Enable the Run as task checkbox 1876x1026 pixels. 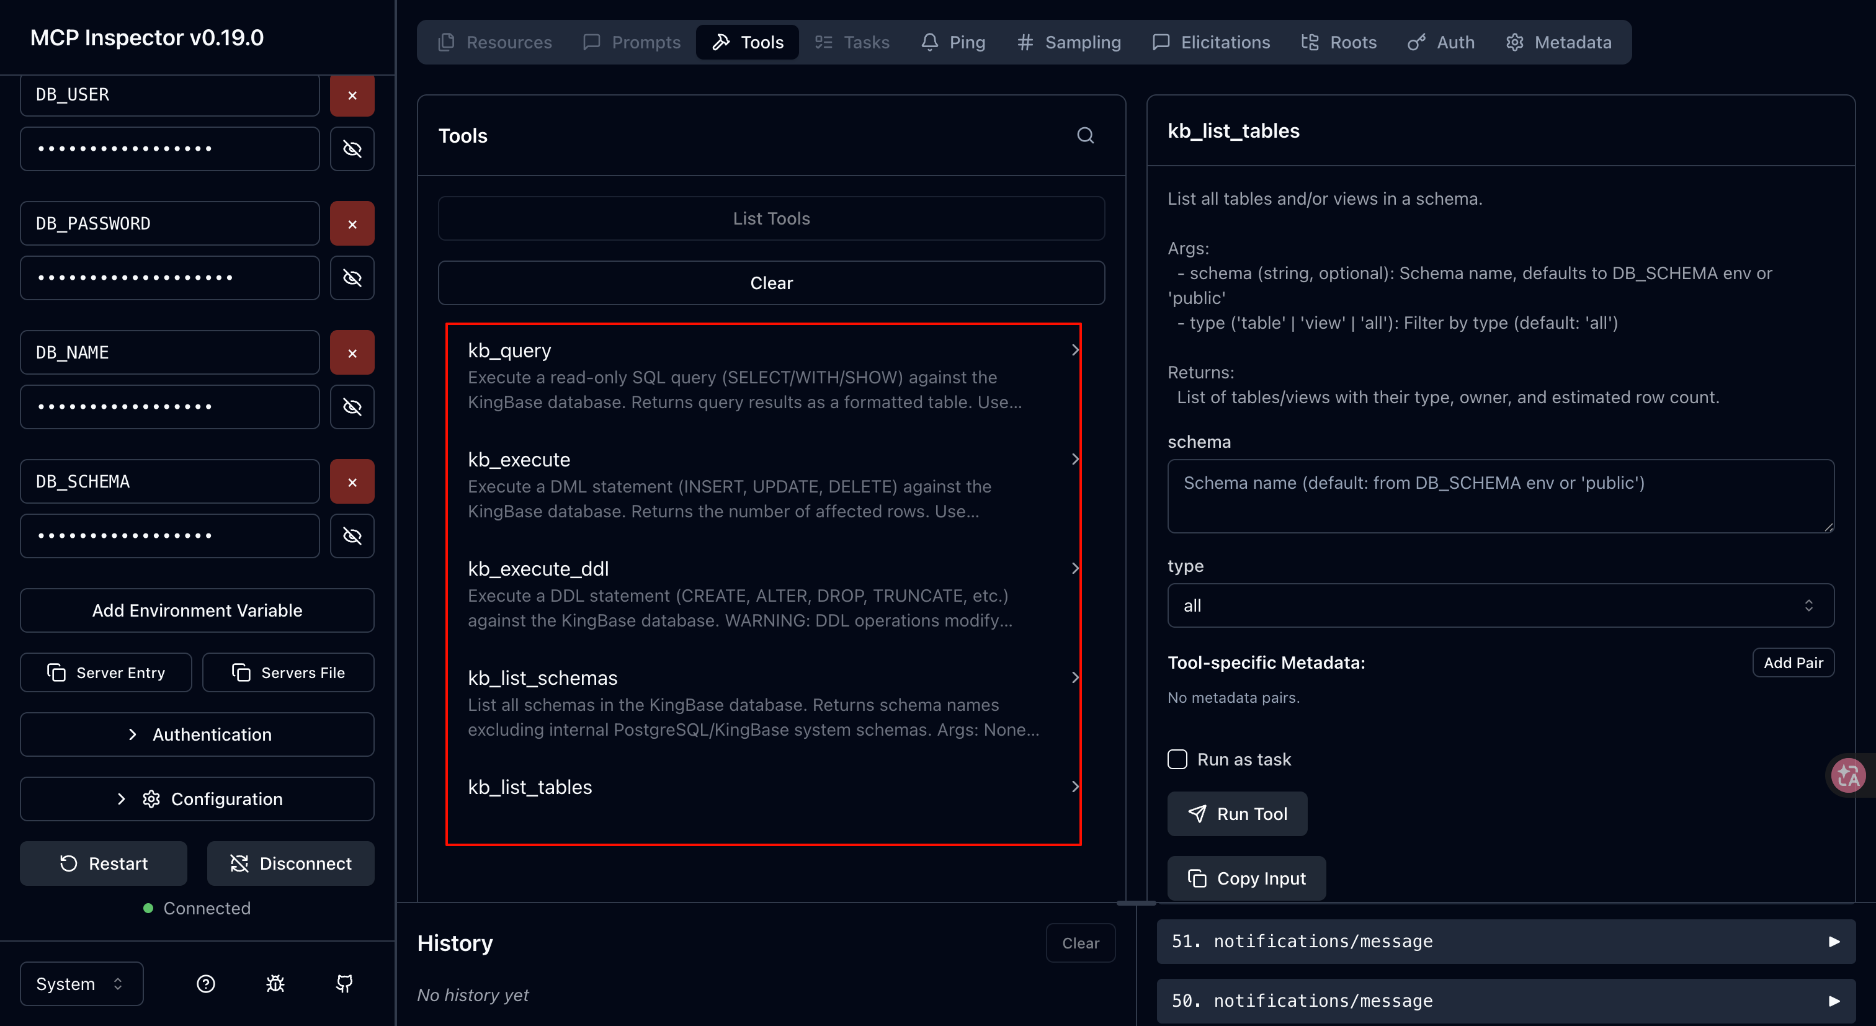pos(1177,759)
